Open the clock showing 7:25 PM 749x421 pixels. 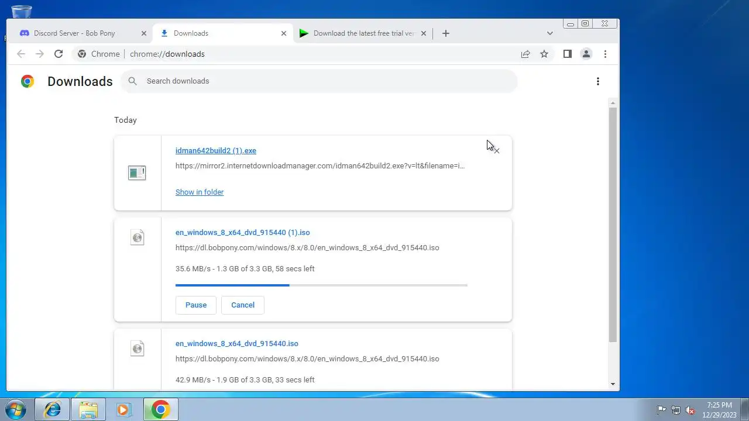[x=719, y=410]
